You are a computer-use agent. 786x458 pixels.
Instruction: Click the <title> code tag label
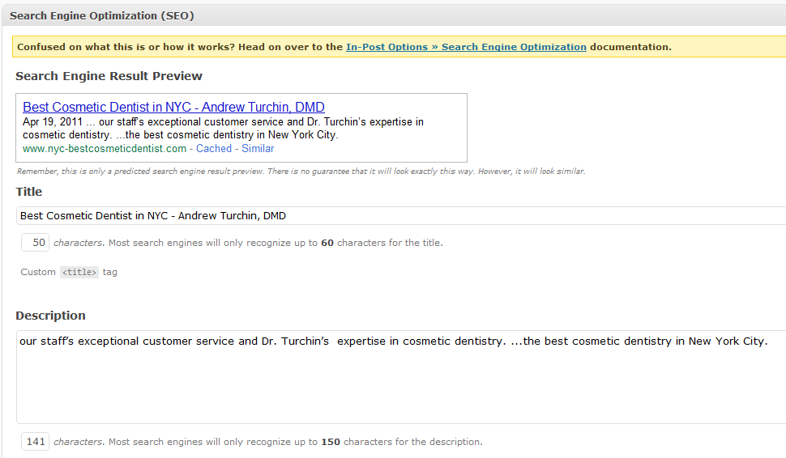[79, 272]
